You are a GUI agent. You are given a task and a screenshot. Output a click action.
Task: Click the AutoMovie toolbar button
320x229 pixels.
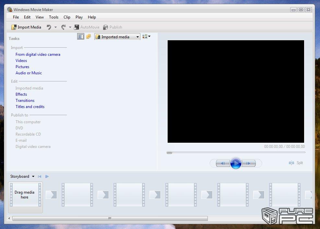[x=87, y=27]
